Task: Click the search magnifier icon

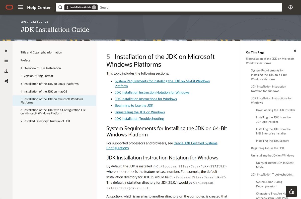Action: [x=60, y=7]
